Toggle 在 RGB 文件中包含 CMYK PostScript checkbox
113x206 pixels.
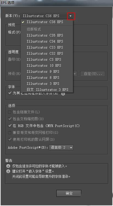(x=10, y=126)
